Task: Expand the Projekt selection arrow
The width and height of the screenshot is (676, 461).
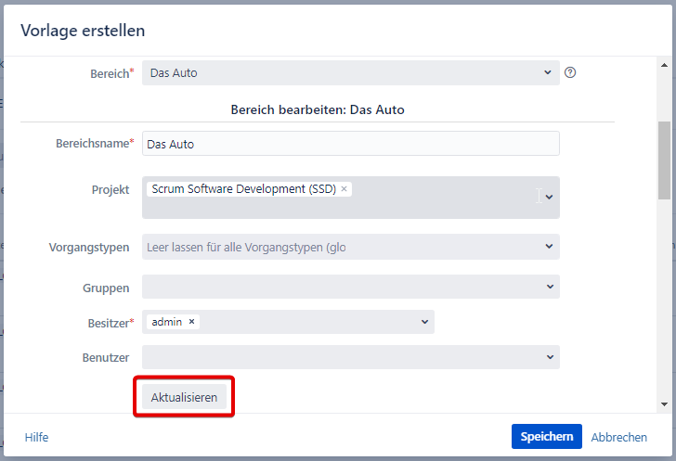Action: [549, 197]
